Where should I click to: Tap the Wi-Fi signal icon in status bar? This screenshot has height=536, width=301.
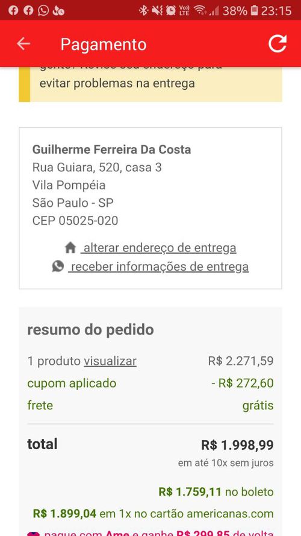(x=200, y=11)
